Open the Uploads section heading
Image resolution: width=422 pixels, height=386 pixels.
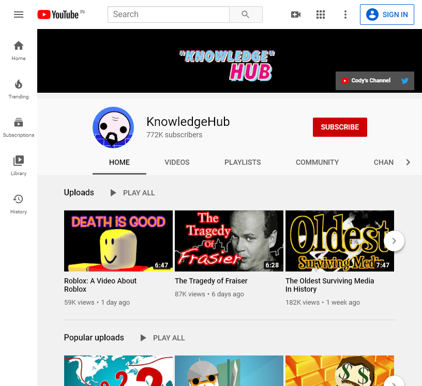tap(79, 192)
